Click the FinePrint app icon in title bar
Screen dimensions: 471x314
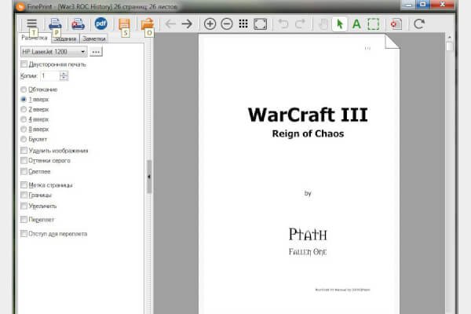[20, 6]
